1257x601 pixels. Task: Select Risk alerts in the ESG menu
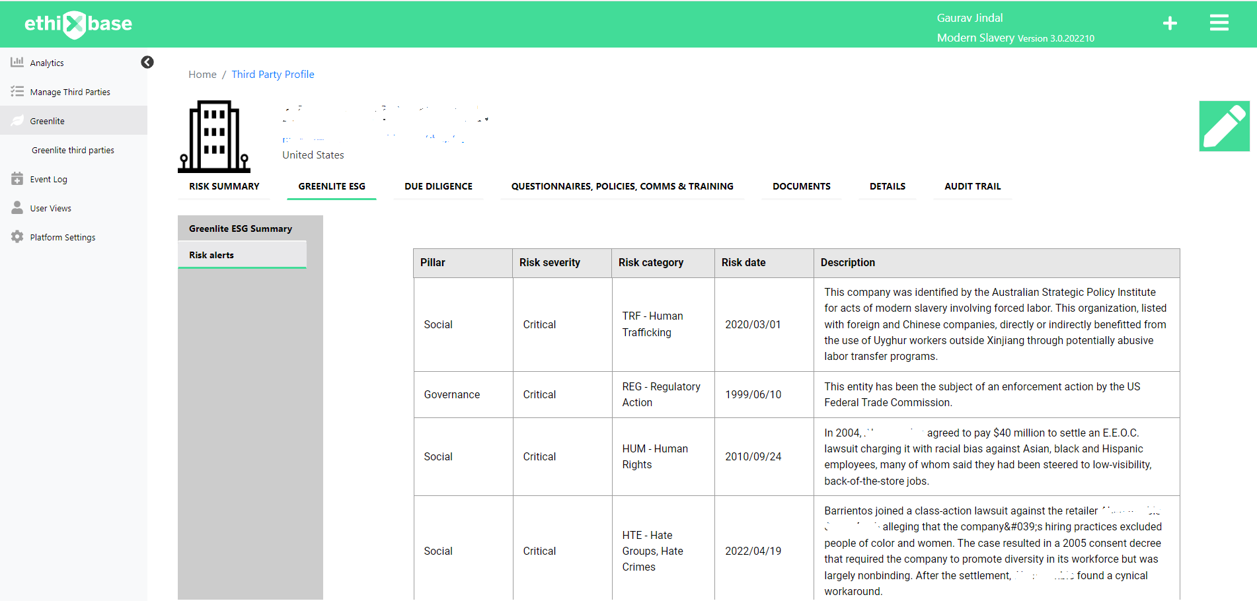tap(211, 254)
